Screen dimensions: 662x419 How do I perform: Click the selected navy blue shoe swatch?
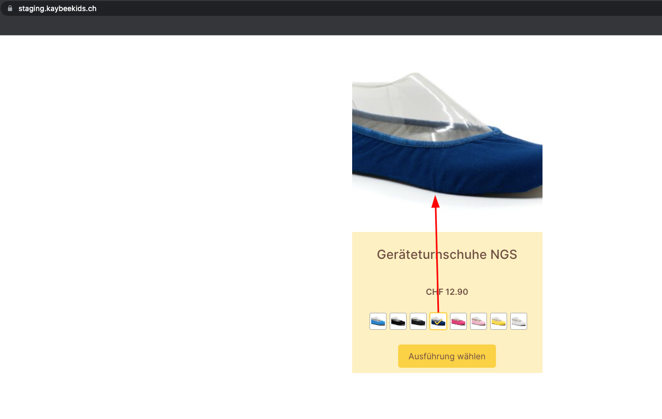point(438,321)
